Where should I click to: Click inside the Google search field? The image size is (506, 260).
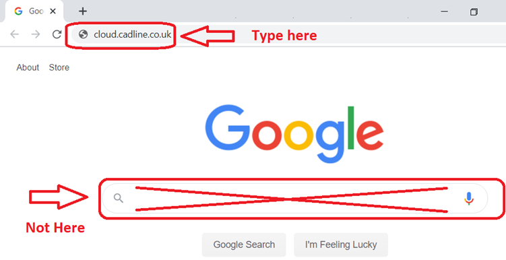(x=294, y=199)
